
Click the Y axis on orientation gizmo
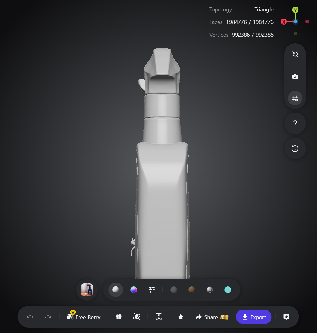click(x=295, y=10)
